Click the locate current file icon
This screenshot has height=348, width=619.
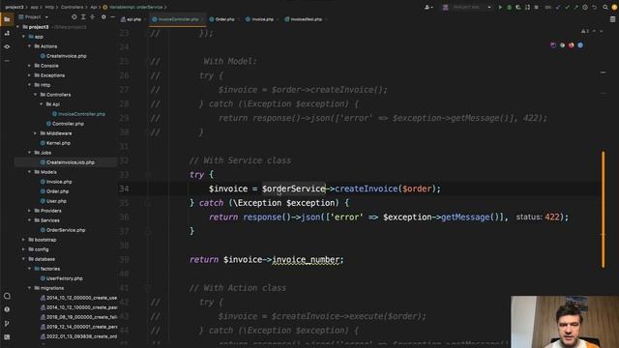(x=74, y=17)
